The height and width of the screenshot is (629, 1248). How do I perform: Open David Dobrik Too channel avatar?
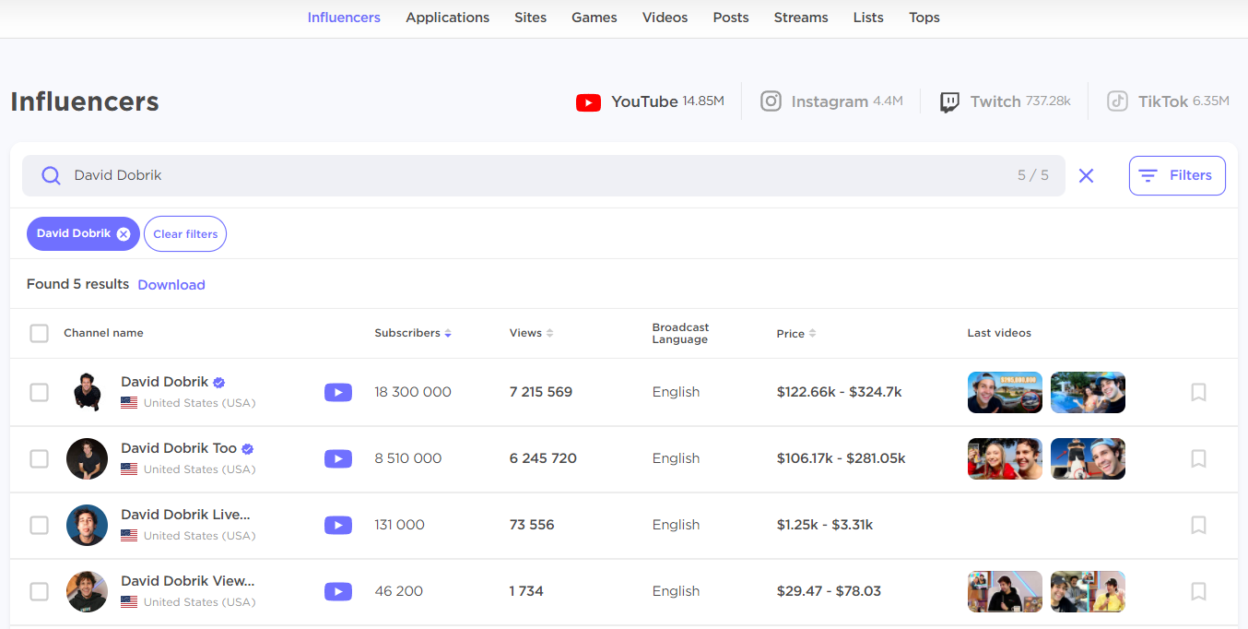tap(87, 458)
